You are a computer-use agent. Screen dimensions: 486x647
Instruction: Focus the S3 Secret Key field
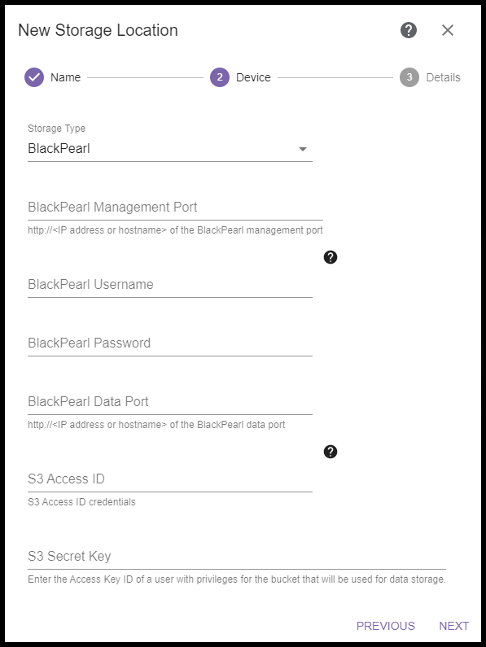click(x=237, y=557)
